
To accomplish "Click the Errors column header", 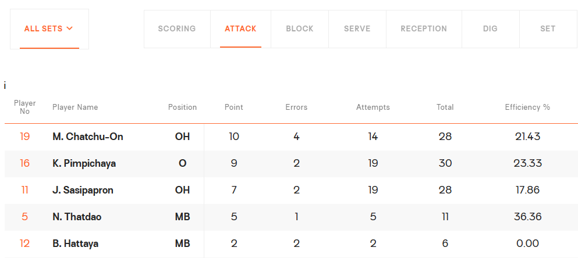I will [x=296, y=107].
